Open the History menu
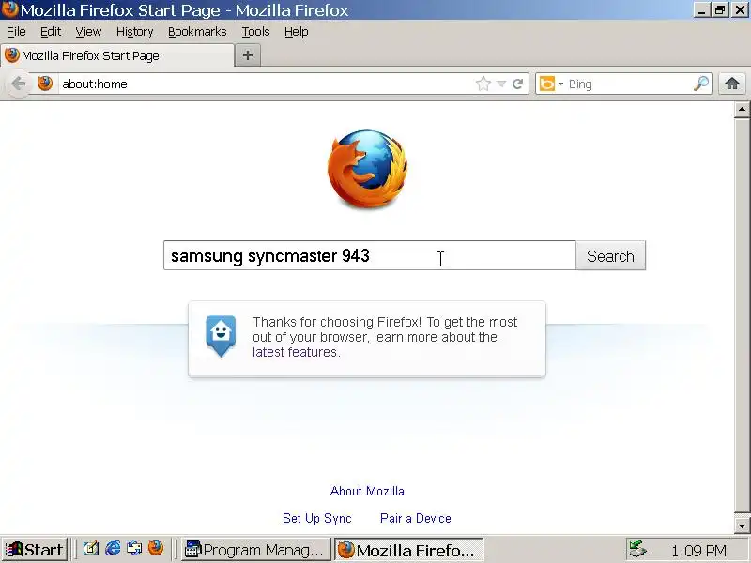This screenshot has width=751, height=563. tap(134, 32)
